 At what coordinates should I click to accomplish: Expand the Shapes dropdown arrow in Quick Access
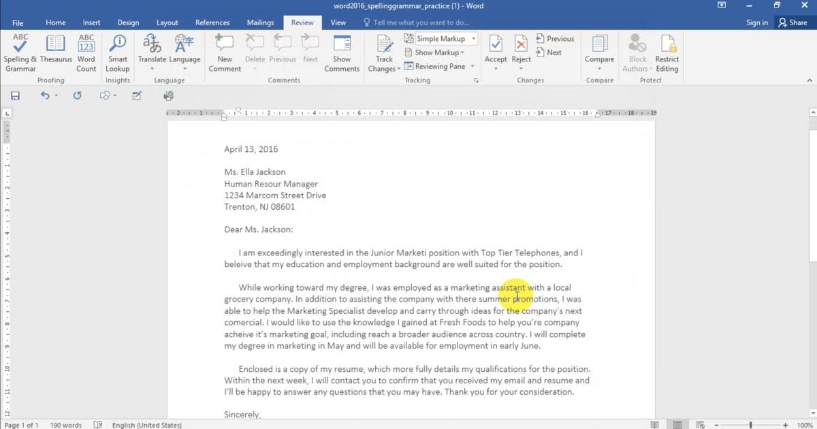coord(114,96)
